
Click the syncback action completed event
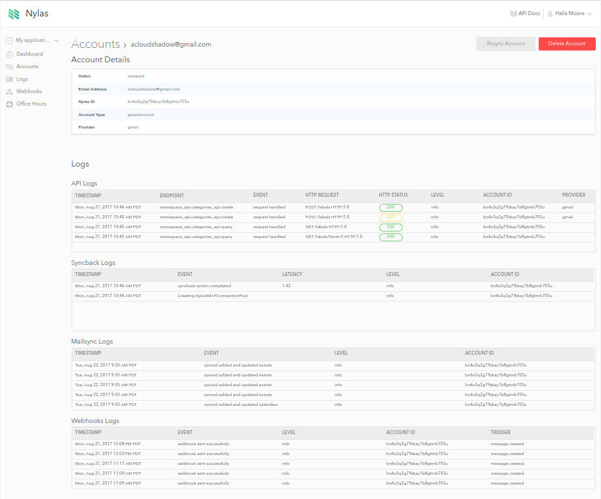204,286
